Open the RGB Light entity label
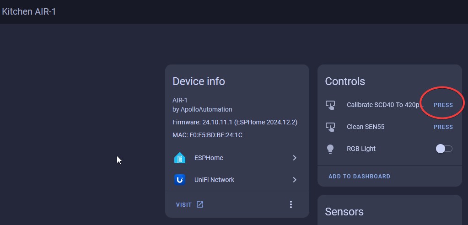468x225 pixels. point(361,149)
